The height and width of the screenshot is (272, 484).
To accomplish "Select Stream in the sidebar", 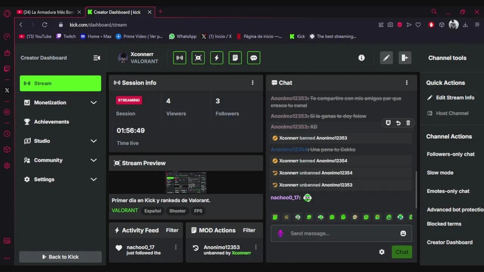I will pos(60,83).
